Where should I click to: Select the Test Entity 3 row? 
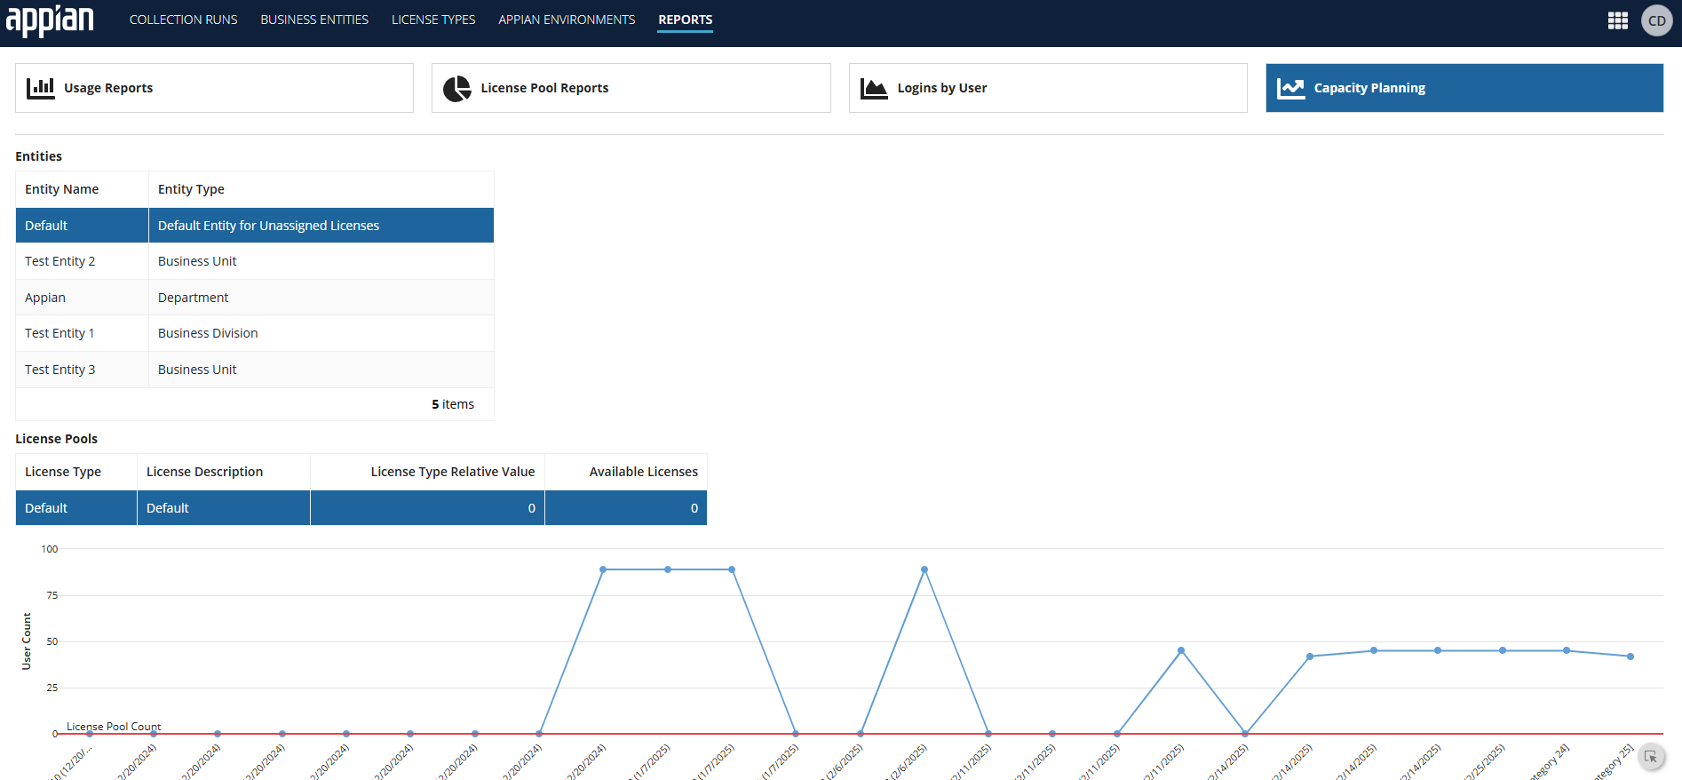pyautogui.click(x=254, y=370)
